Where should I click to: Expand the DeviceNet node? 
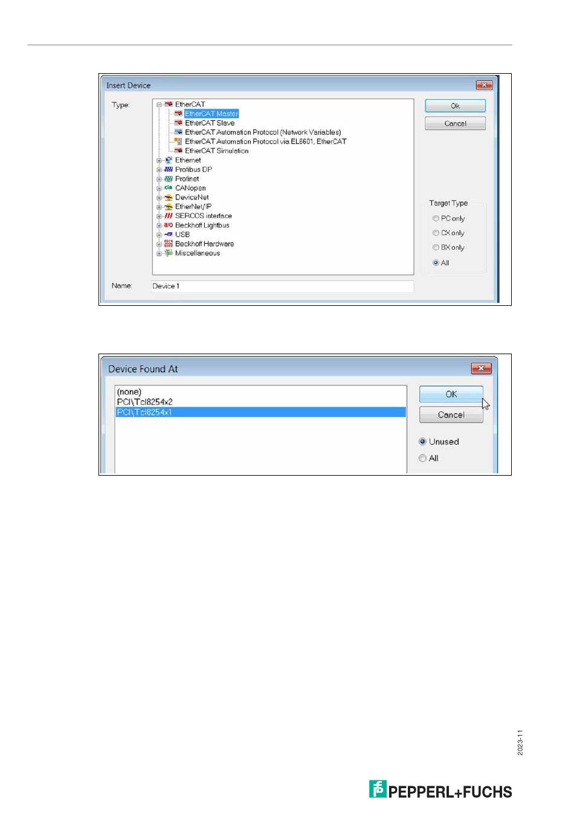click(159, 198)
